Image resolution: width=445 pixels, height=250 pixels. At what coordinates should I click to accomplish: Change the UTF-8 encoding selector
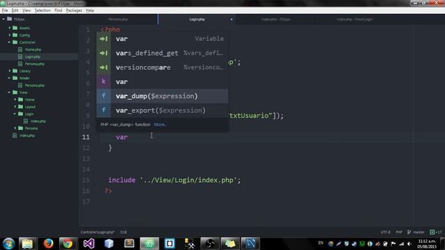385,232
